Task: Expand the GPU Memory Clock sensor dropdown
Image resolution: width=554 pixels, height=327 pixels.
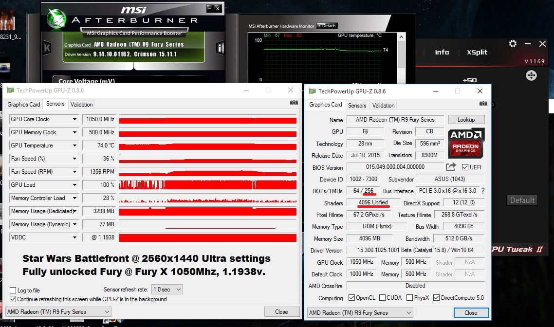Action: 74,132
